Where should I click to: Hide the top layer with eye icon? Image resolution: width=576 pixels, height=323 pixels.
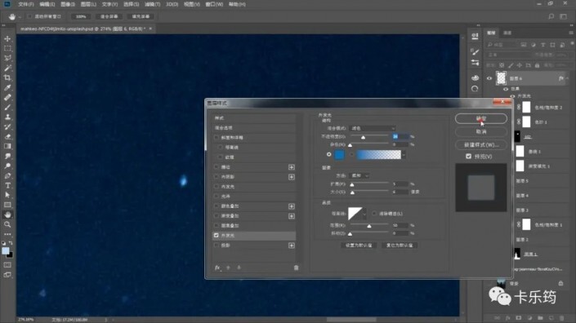(x=489, y=78)
